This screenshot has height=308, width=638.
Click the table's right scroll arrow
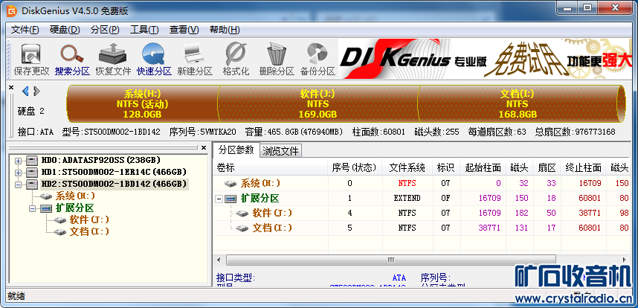624,260
